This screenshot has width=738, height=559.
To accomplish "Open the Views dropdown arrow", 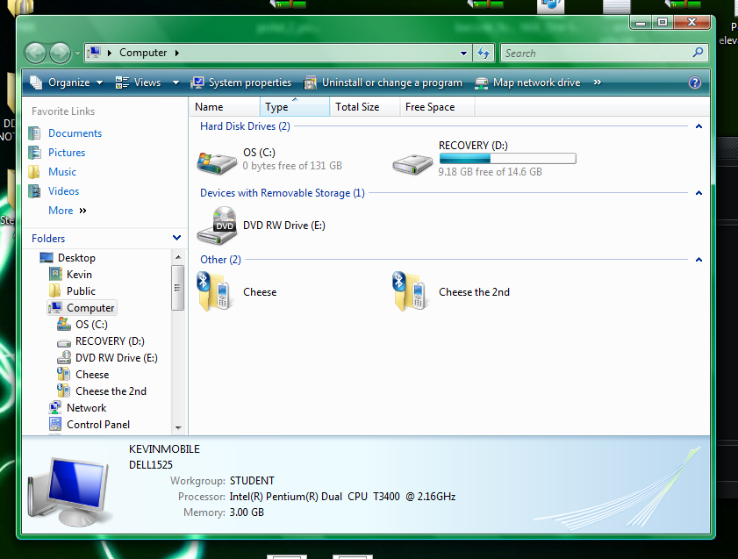I will pyautogui.click(x=176, y=82).
